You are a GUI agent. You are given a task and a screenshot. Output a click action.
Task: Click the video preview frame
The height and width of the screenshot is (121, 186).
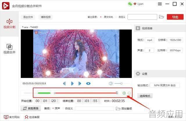(x=76, y=54)
